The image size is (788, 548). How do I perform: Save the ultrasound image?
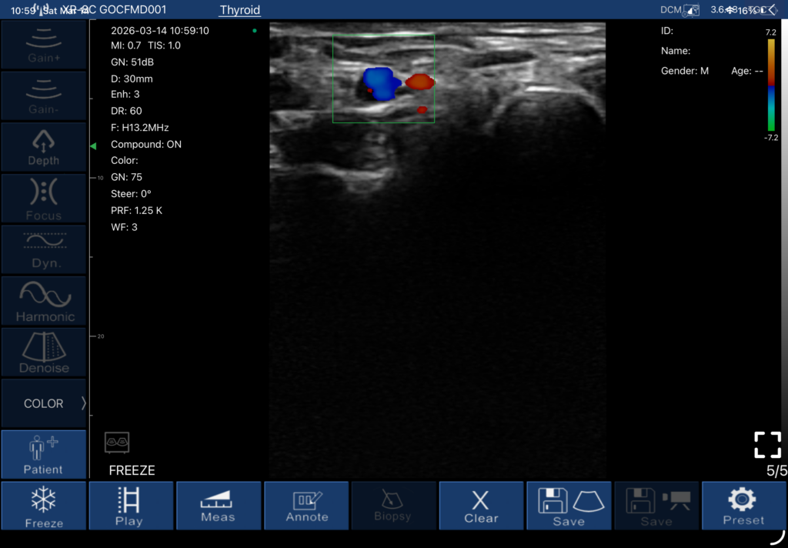pos(569,506)
